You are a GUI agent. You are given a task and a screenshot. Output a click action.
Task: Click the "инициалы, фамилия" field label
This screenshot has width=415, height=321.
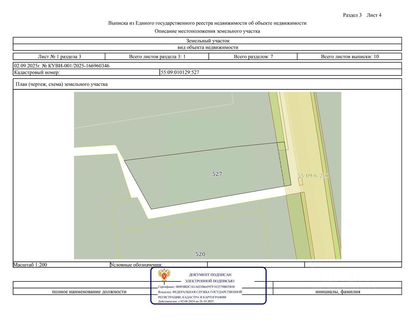pyautogui.click(x=338, y=292)
